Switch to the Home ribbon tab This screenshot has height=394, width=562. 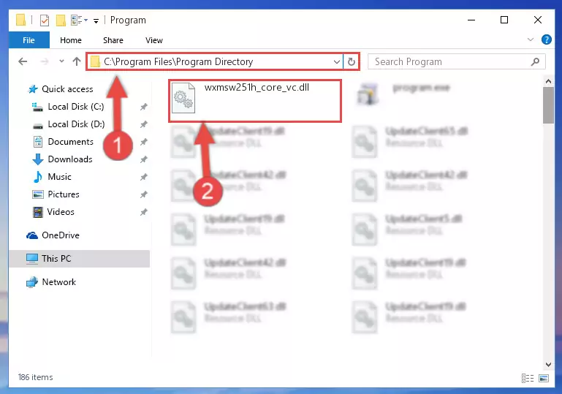click(x=71, y=40)
